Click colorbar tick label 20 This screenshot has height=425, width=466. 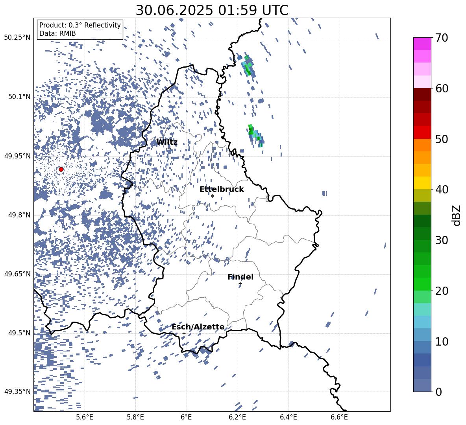(x=442, y=291)
